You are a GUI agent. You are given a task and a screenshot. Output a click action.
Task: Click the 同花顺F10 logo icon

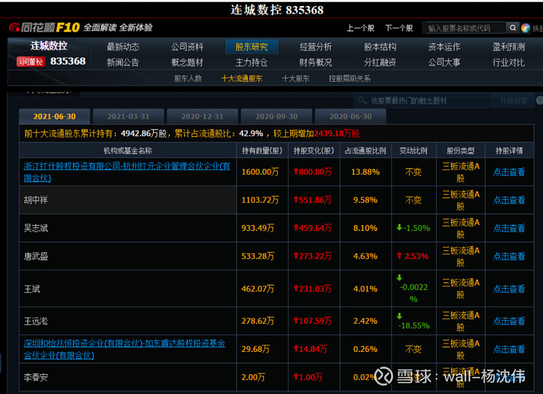click(x=13, y=26)
